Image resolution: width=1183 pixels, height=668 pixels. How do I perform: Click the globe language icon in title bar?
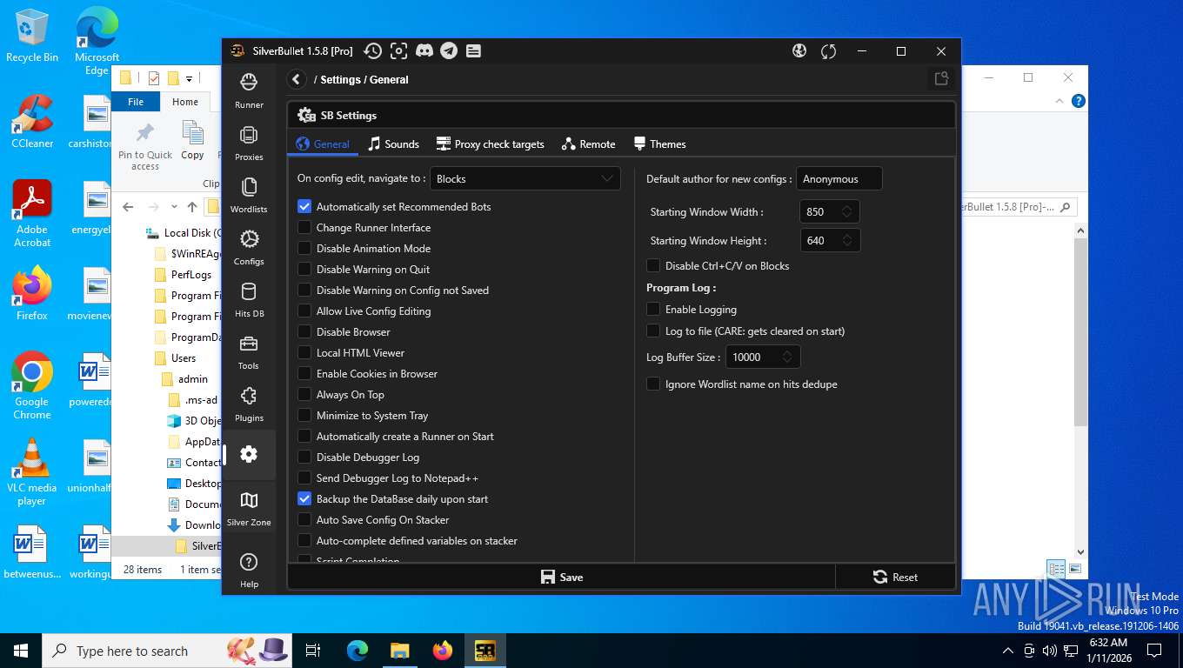tap(799, 51)
